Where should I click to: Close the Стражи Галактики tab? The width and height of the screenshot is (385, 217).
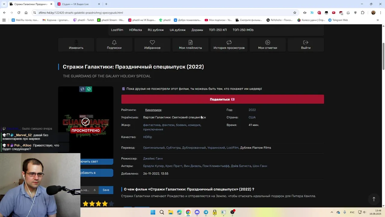(51, 4)
